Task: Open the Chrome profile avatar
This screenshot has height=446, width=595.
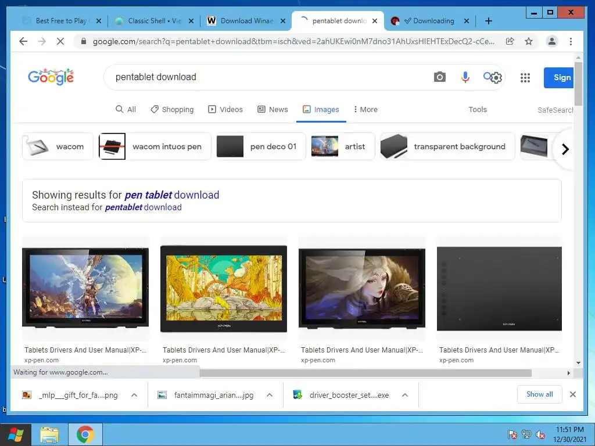Action: [552, 41]
